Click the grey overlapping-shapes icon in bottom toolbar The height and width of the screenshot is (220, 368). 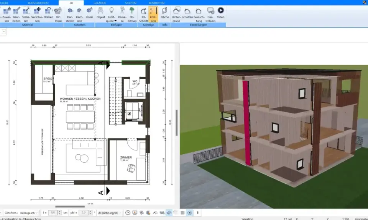(162, 212)
